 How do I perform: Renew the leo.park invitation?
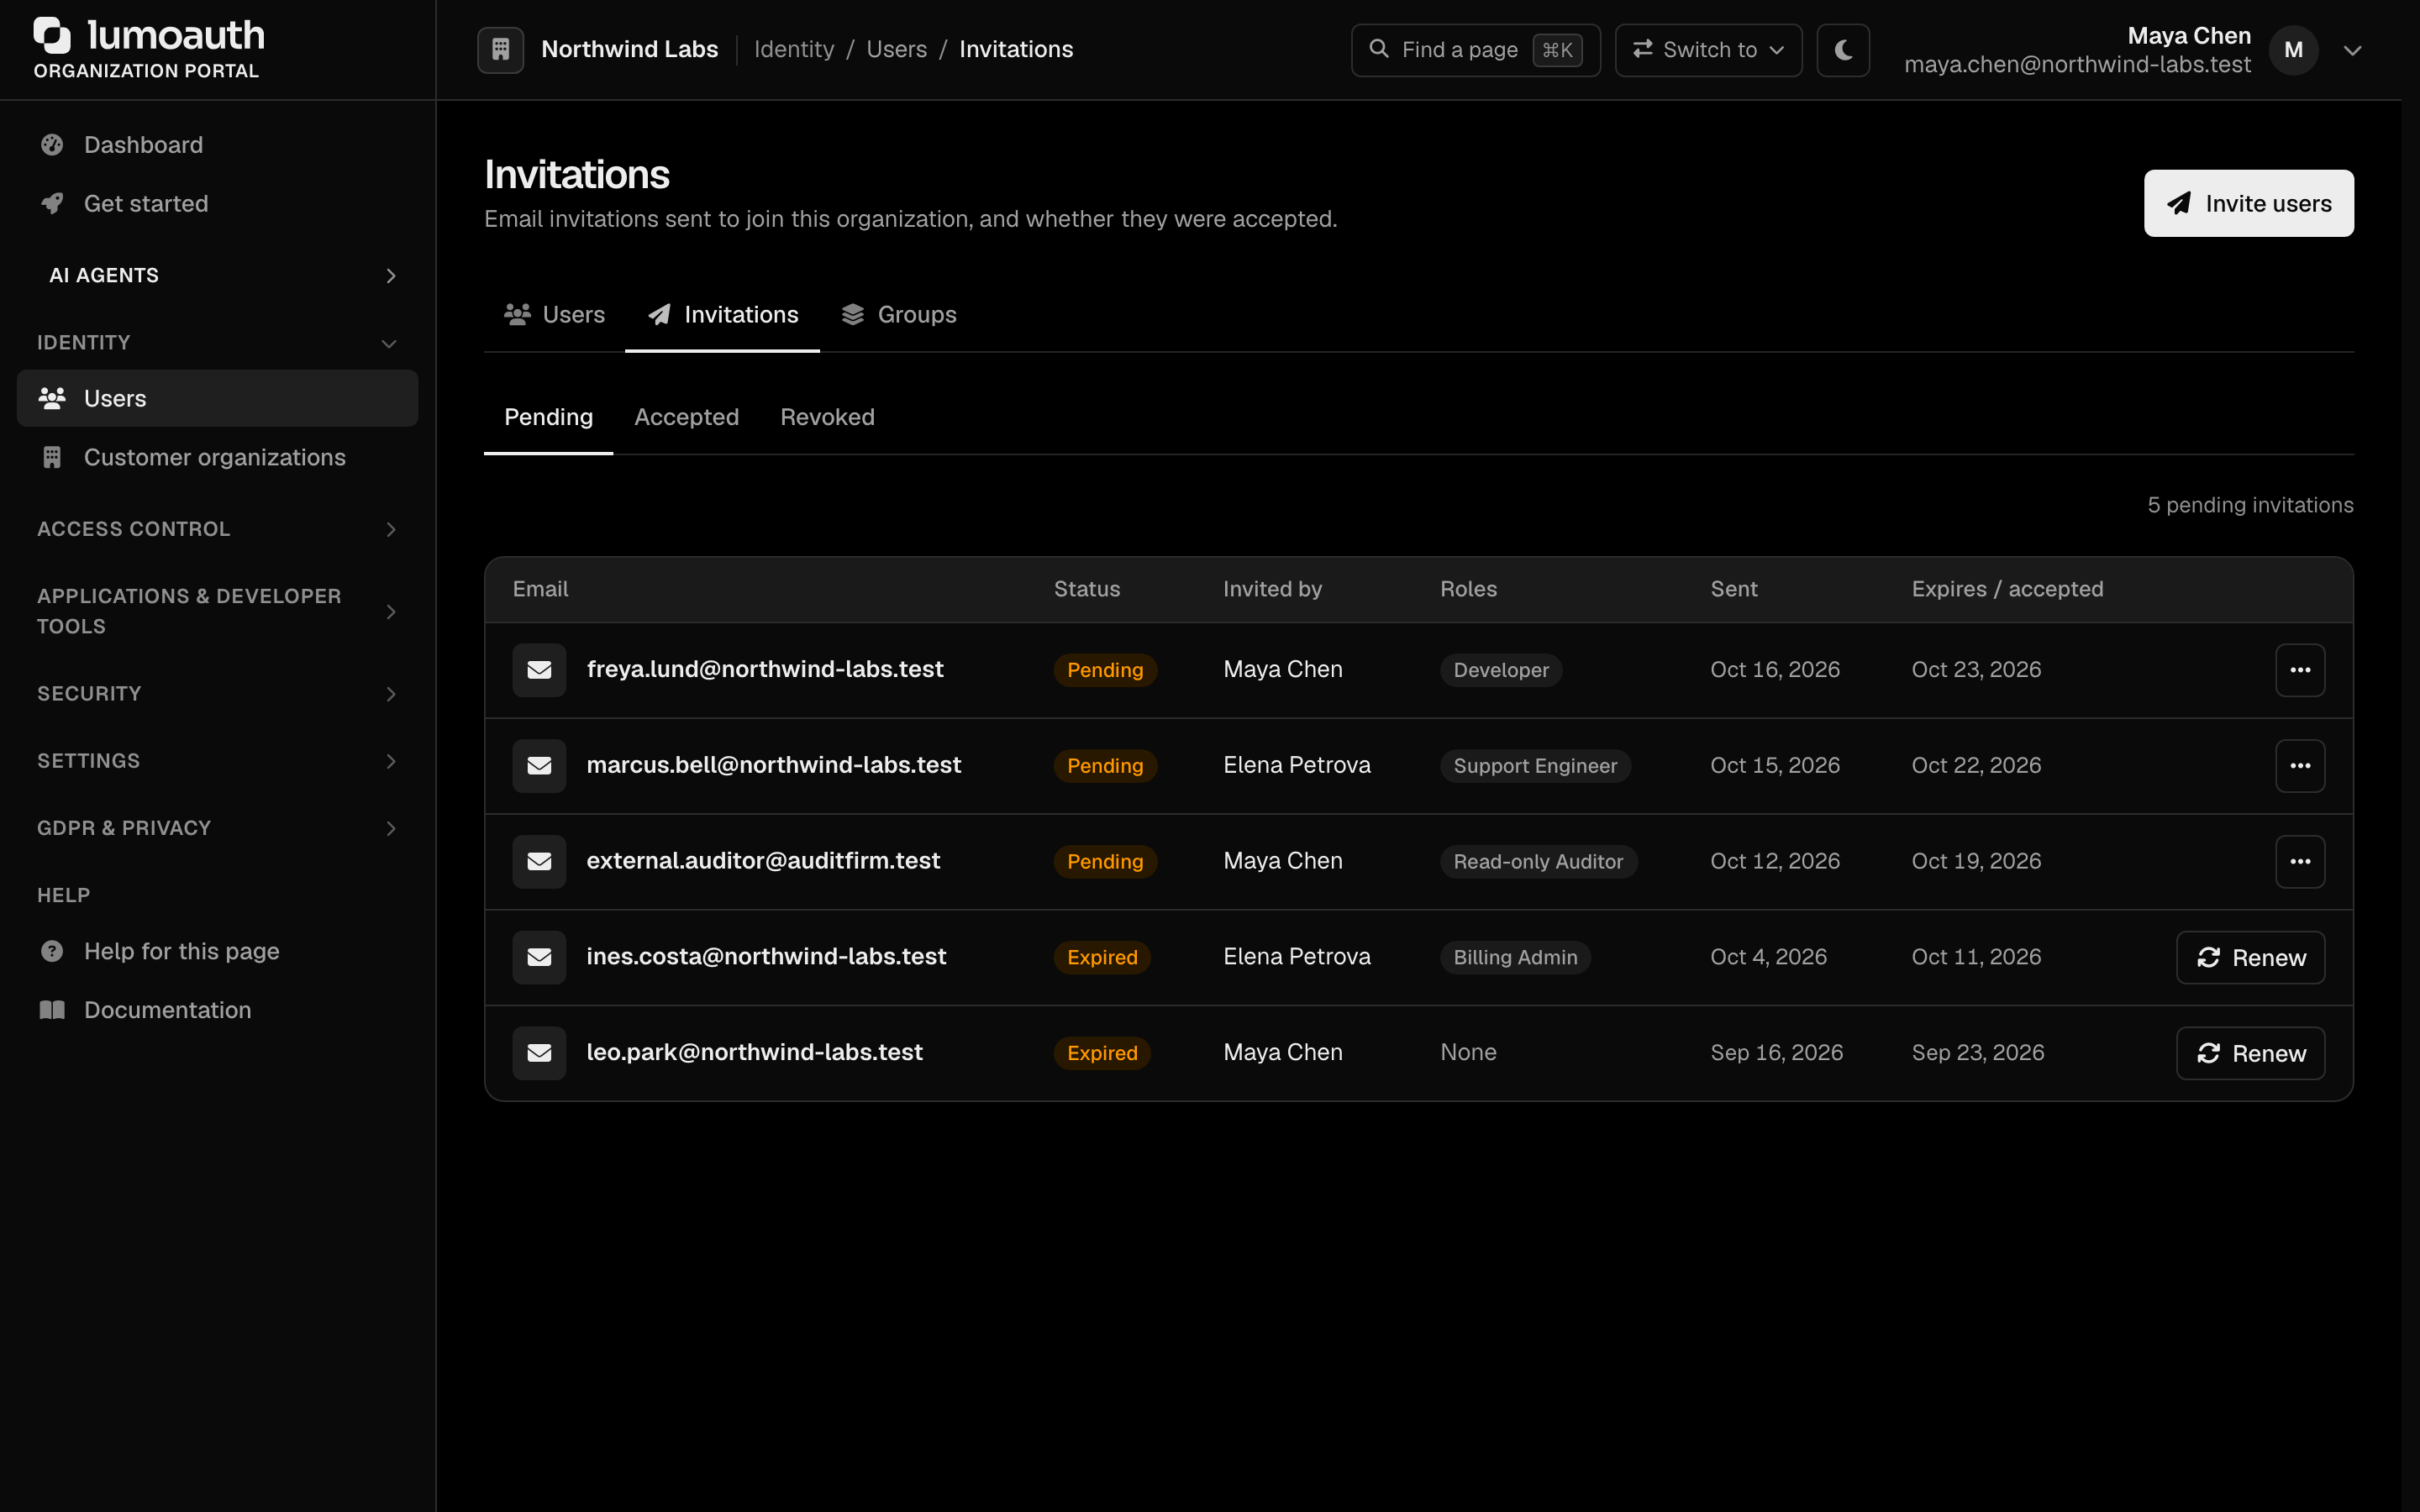pos(2250,1054)
